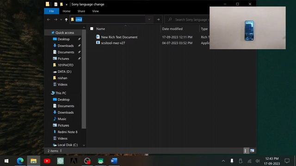Open the File tab
Viewport: 296px width, 166px height.
point(51,11)
